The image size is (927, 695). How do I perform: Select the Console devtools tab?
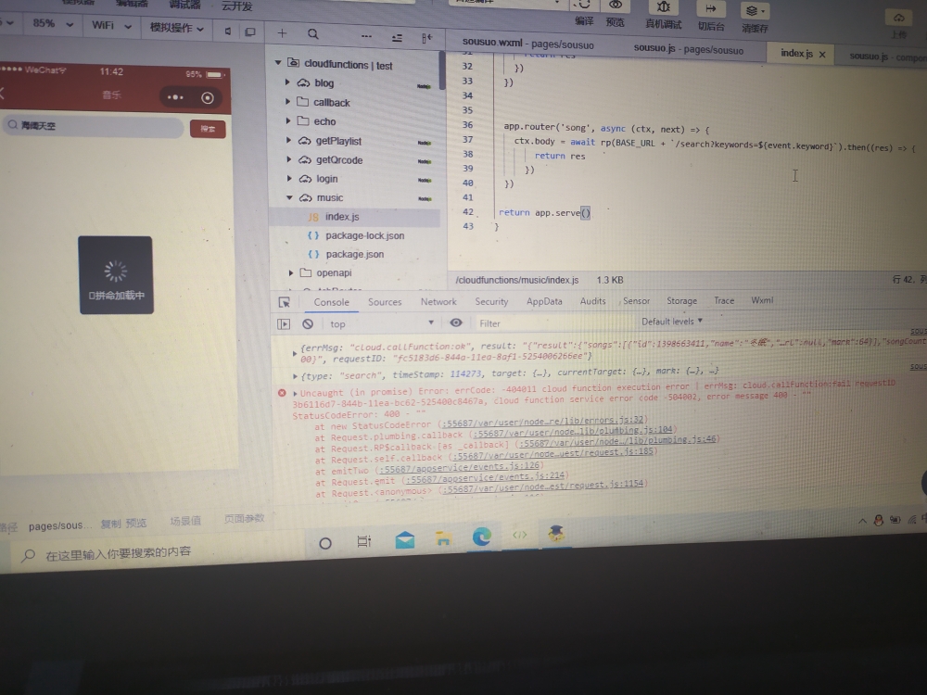pos(331,302)
